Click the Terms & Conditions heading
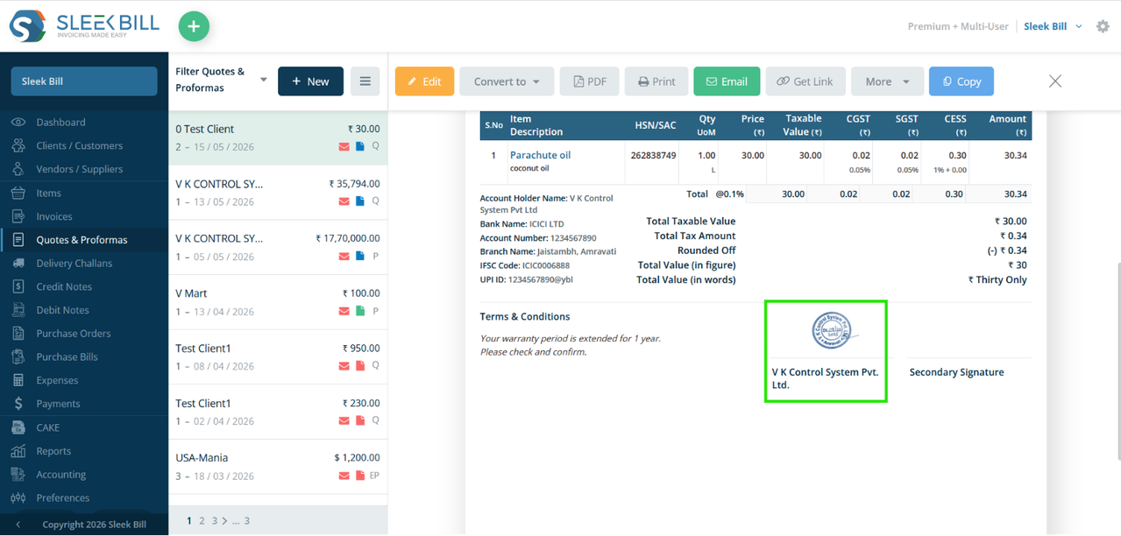The height and width of the screenshot is (536, 1121). [x=525, y=317]
